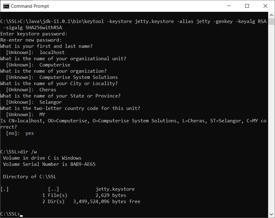Minimize the Command Prompt window

click(229, 6)
